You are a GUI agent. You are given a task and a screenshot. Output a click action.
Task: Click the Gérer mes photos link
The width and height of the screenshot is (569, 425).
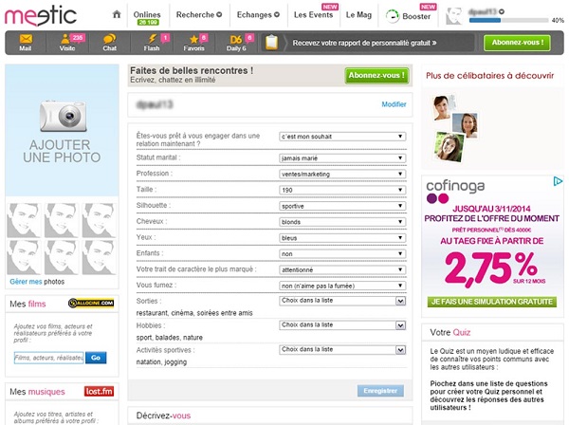coord(37,282)
